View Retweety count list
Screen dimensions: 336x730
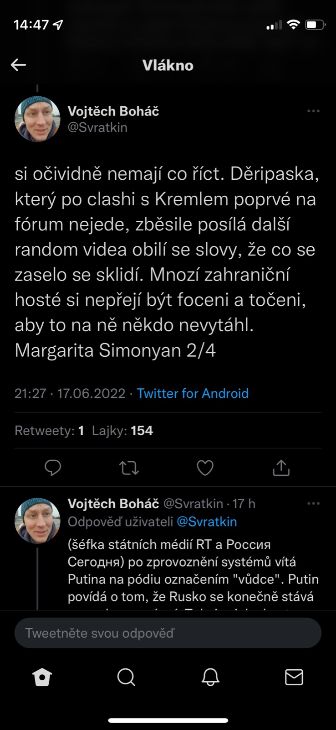(49, 431)
